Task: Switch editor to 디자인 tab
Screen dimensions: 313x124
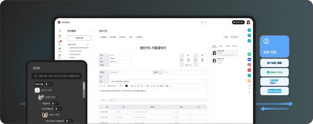Action: 103,100
